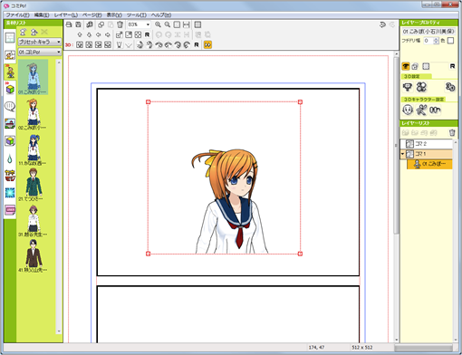Screen dimensions: 462x355
Task: Open the border color swatch
Action: tap(450, 41)
